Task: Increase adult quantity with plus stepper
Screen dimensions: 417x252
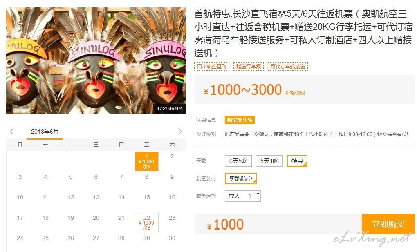Action: click(258, 193)
